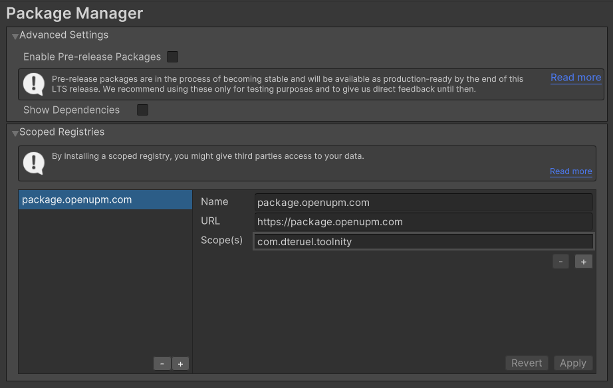Click the pre-release warning info icon

coord(34,84)
